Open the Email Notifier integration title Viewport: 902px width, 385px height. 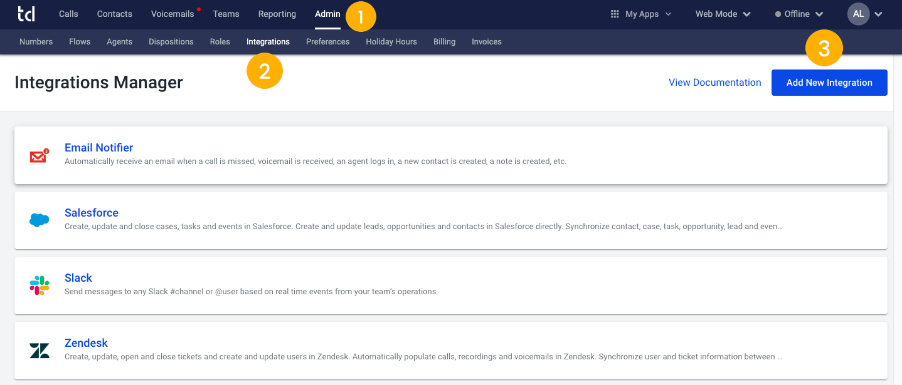(x=99, y=148)
